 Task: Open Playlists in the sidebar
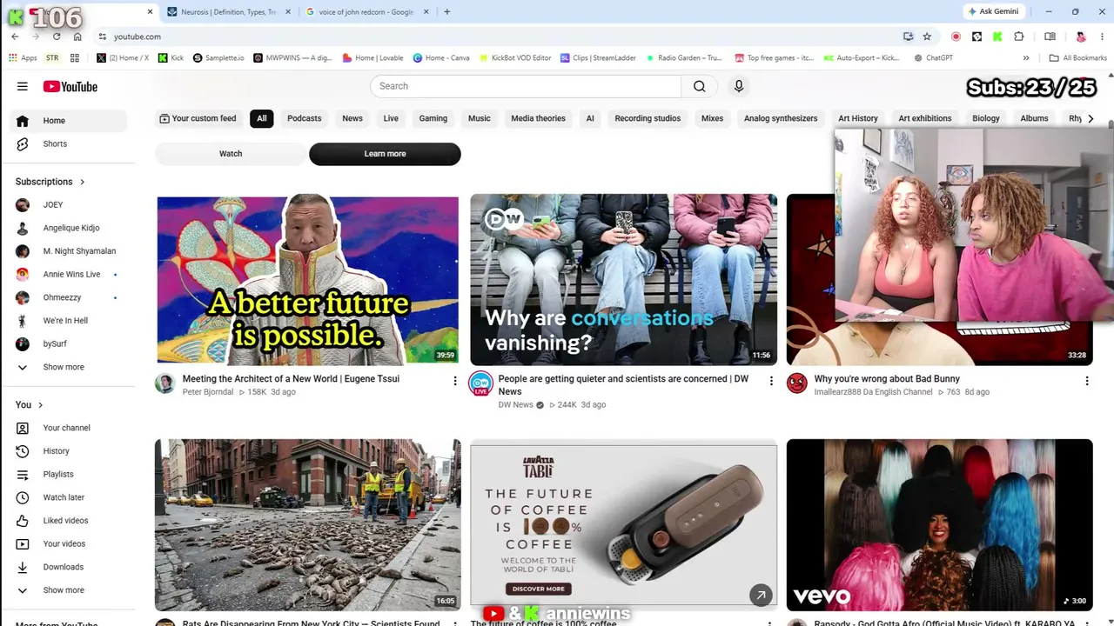pyautogui.click(x=70, y=474)
